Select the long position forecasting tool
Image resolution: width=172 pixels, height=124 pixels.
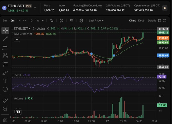coord(5,64)
